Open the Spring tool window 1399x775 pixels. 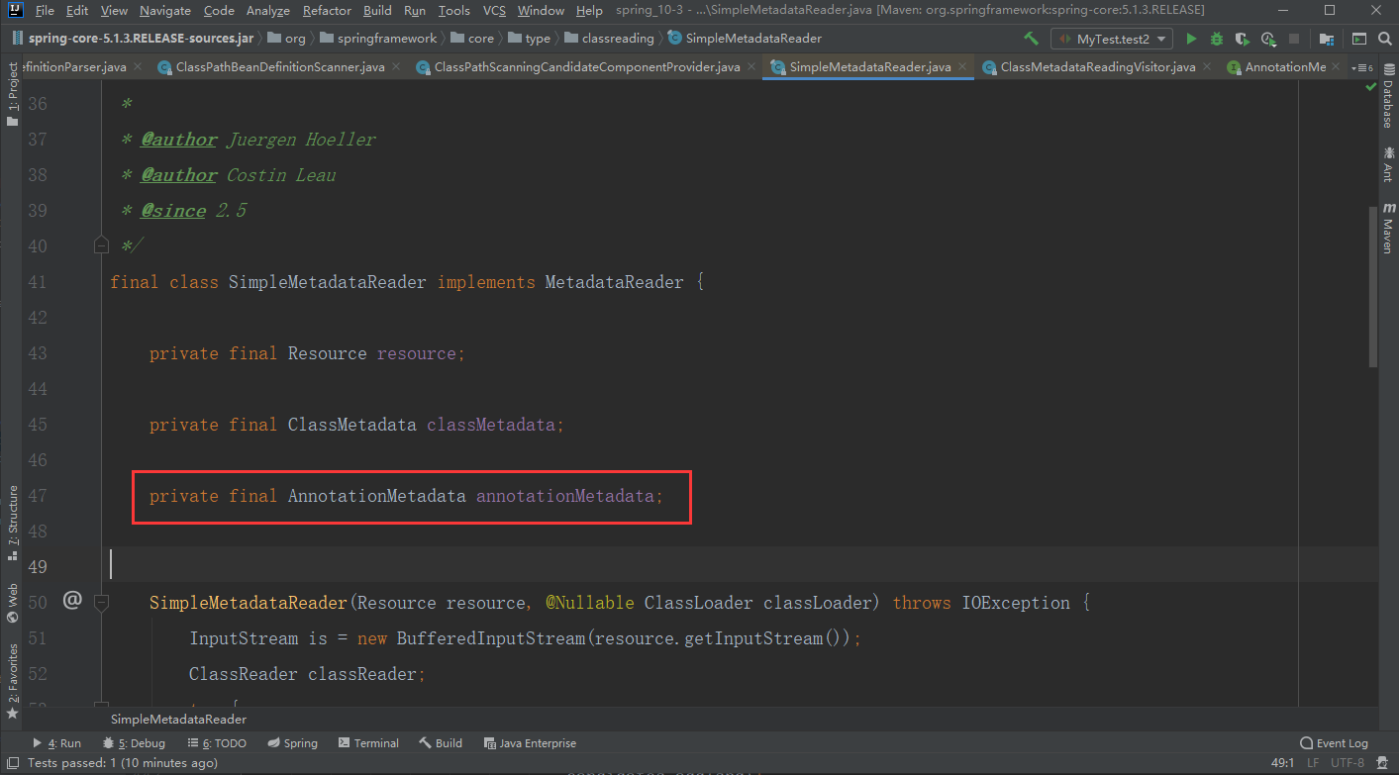(x=293, y=743)
